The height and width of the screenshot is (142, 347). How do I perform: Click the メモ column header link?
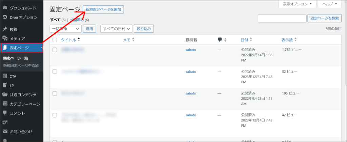point(127,40)
